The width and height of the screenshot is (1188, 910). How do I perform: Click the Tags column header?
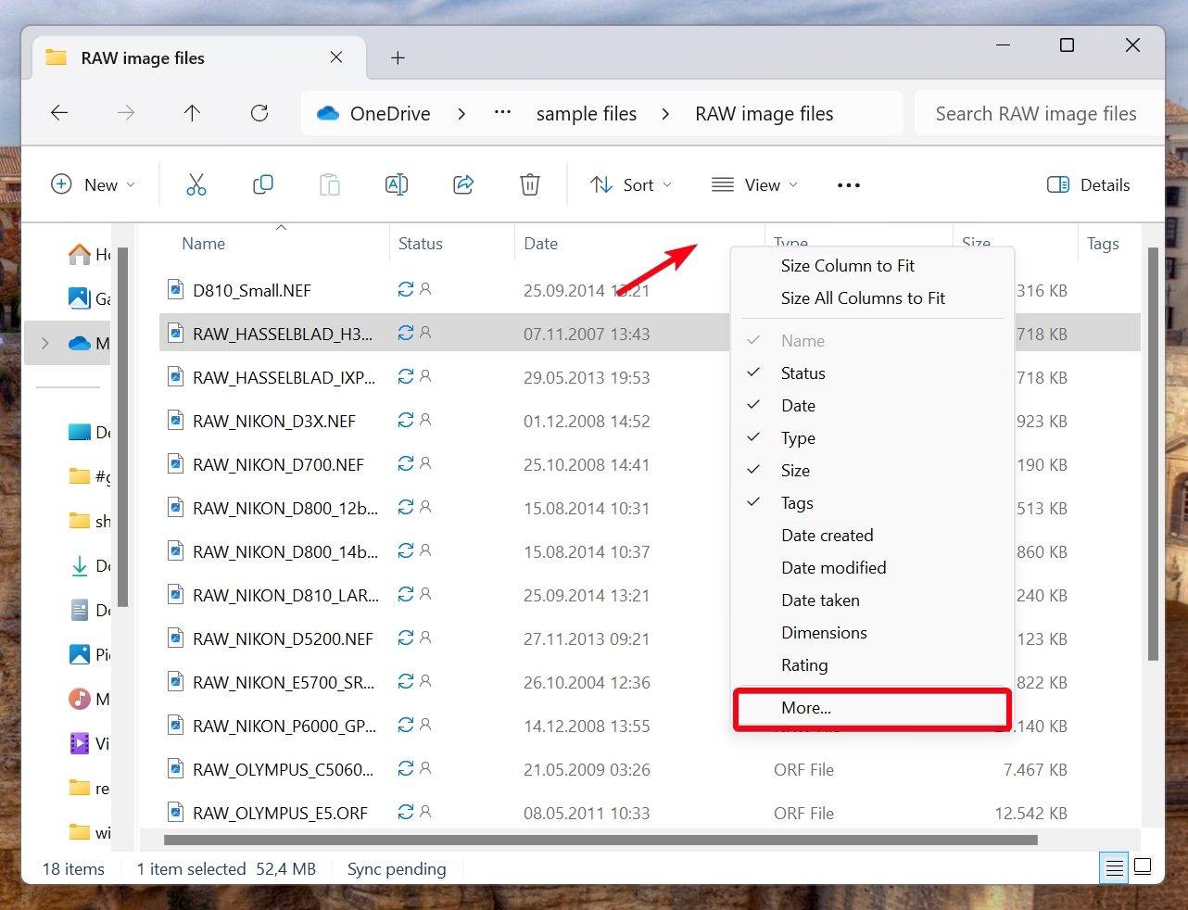click(x=1103, y=243)
